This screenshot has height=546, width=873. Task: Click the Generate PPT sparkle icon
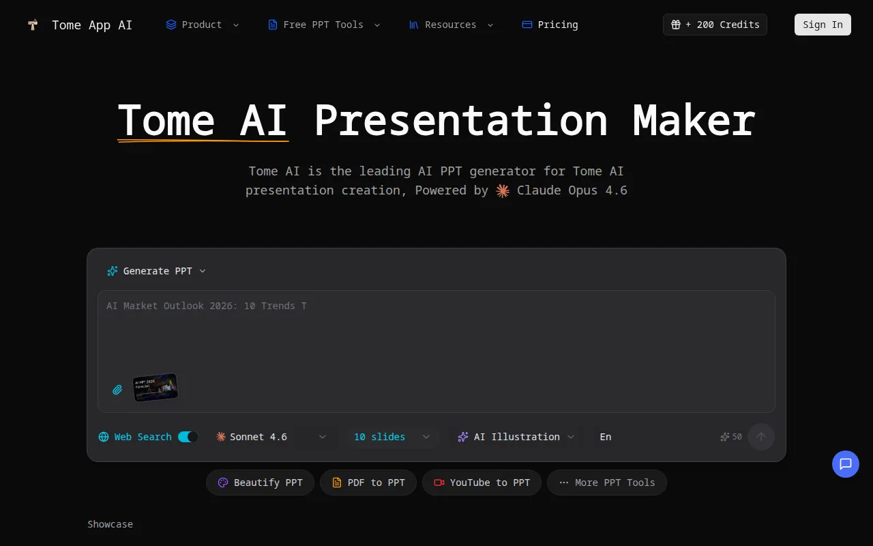coord(112,271)
